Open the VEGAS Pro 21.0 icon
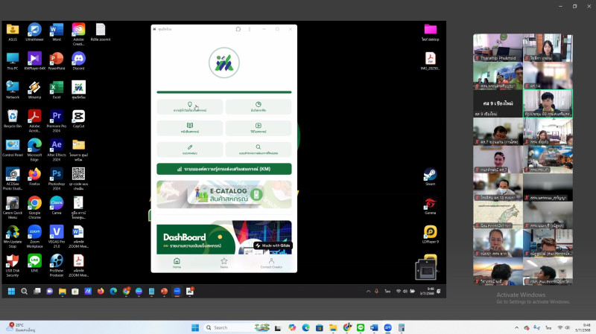This screenshot has height=334, width=596. [x=57, y=236]
